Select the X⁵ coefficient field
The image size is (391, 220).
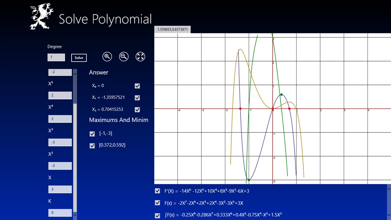(x=60, y=95)
